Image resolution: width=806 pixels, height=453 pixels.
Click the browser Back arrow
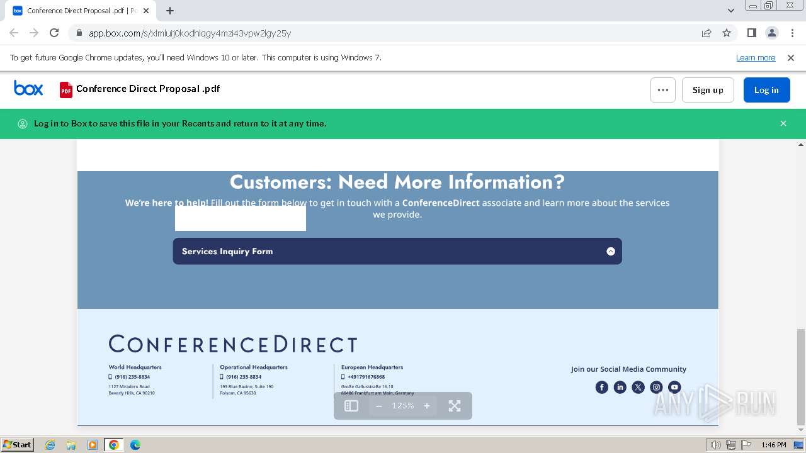14,33
